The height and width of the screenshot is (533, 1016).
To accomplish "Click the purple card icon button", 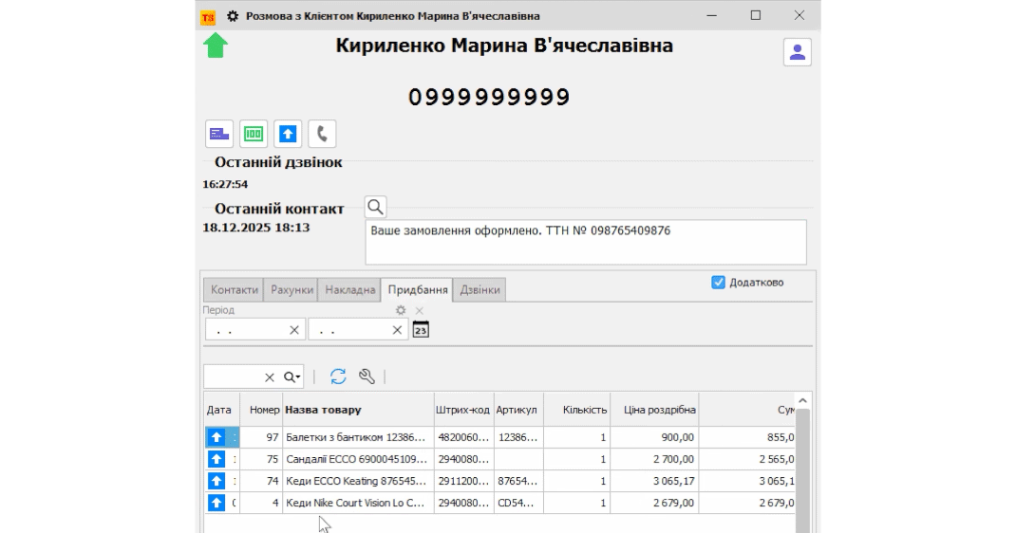I will (x=219, y=134).
